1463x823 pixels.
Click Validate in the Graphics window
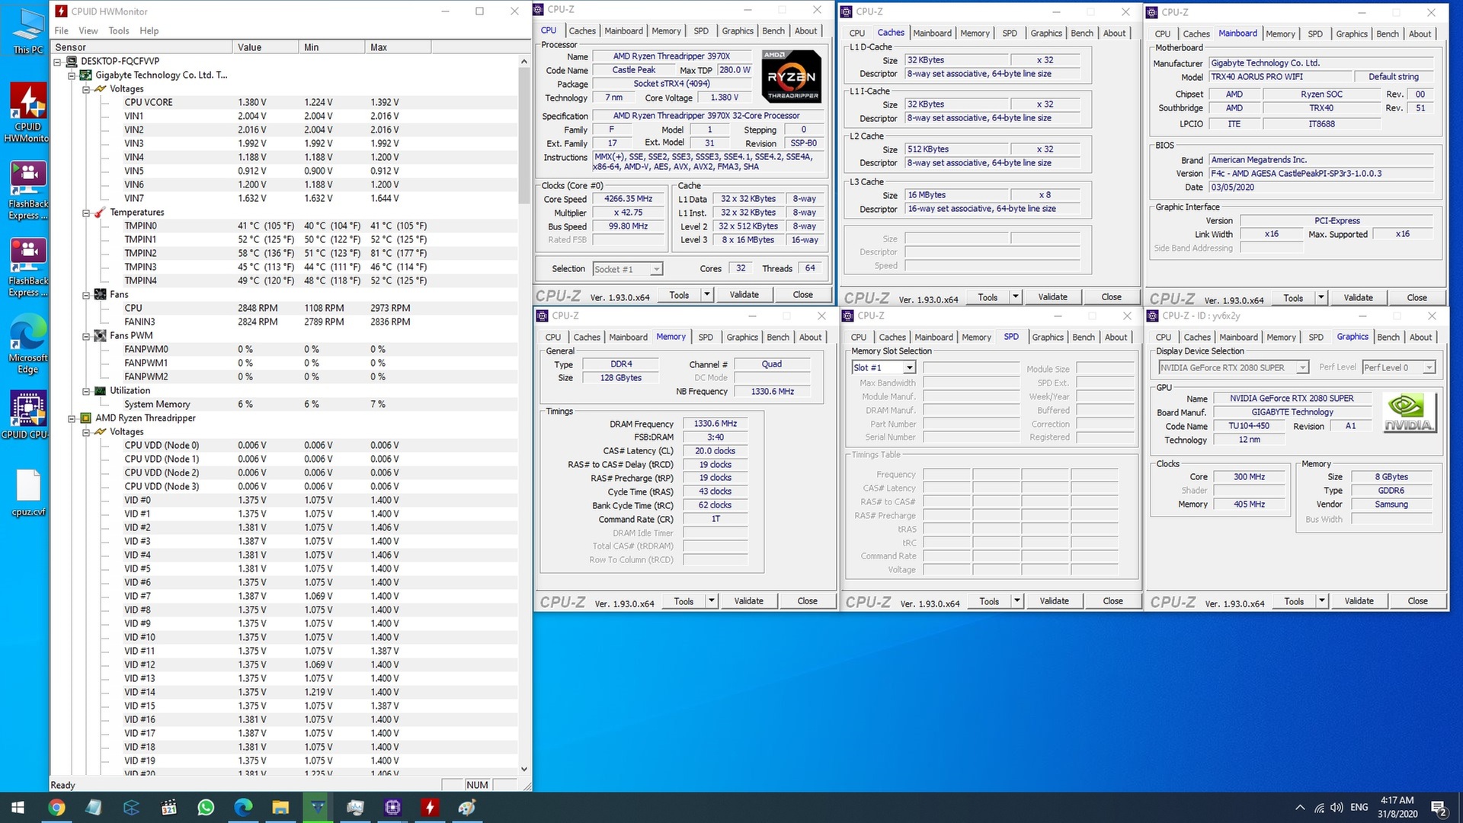(x=1359, y=601)
